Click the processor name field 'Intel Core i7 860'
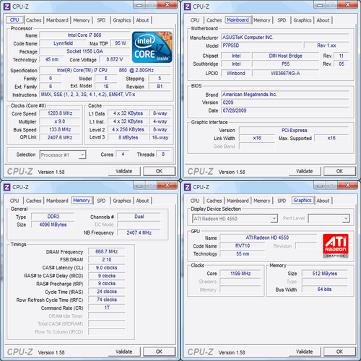 pyautogui.click(x=84, y=35)
